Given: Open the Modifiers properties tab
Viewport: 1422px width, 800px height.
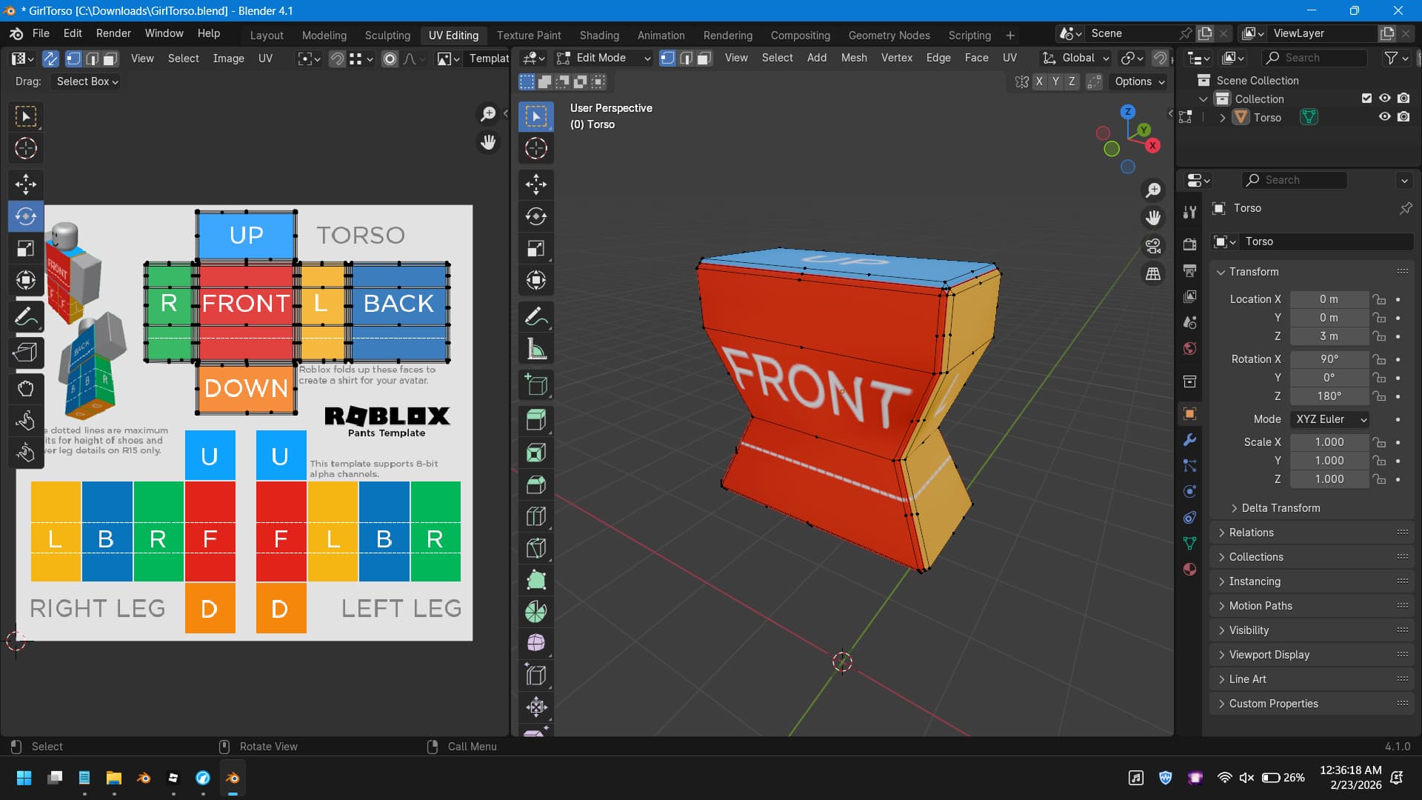Looking at the screenshot, I should point(1189,440).
